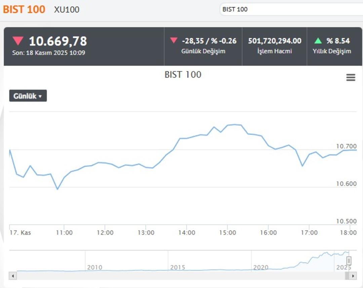
Task: Expand the BIST 100 symbol search dropdown
Action: 289,10
